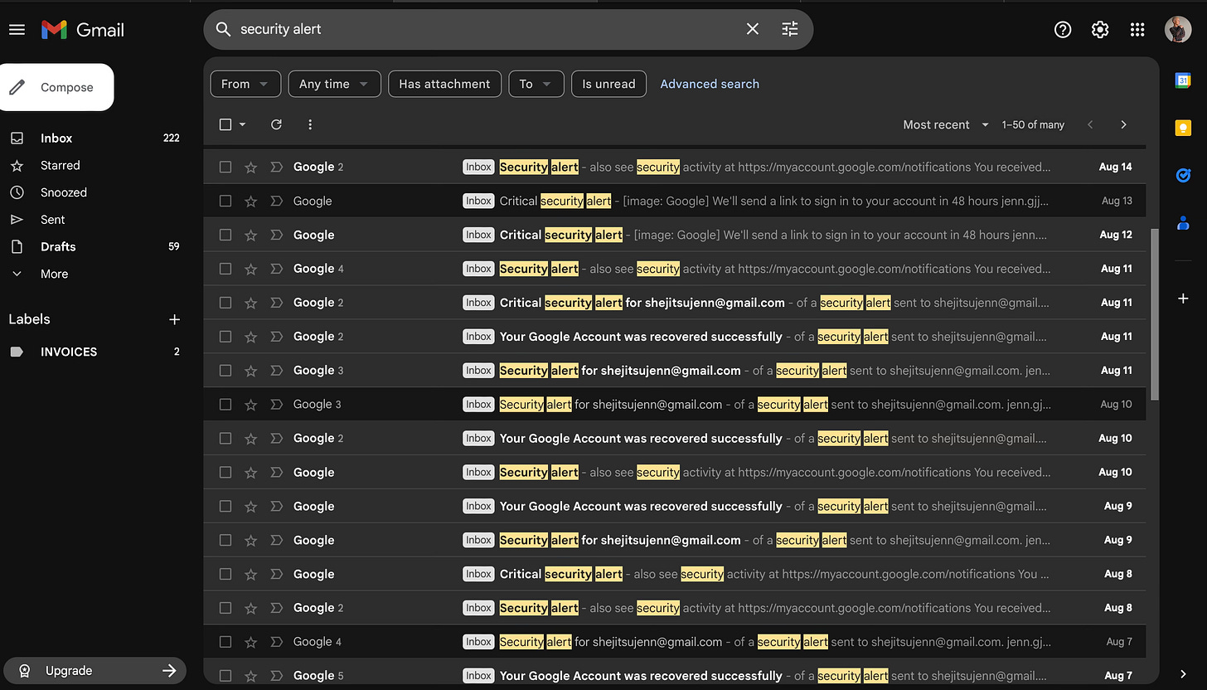Expand the From filter dropdown
1207x690 pixels.
[x=245, y=84]
